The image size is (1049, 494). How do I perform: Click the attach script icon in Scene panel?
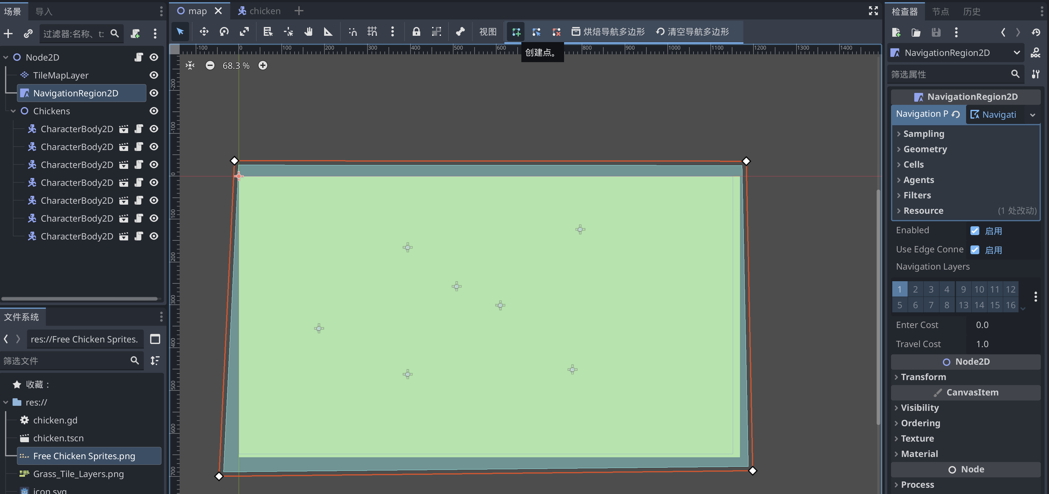tap(135, 33)
